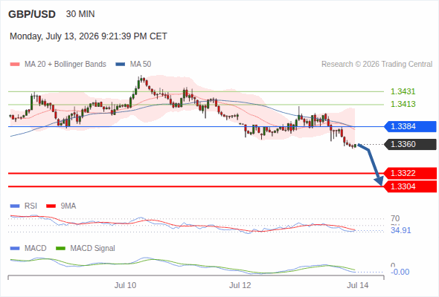Click the Jul 14 date marker
The width and height of the screenshot is (439, 297).
358,285
